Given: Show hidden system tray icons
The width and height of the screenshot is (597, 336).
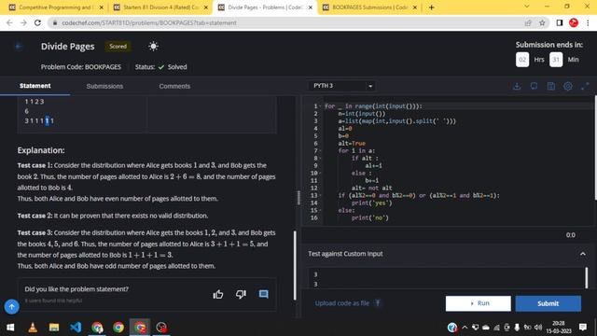Looking at the screenshot, I should coord(465,328).
